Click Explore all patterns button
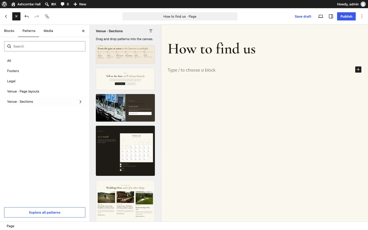 (45, 212)
